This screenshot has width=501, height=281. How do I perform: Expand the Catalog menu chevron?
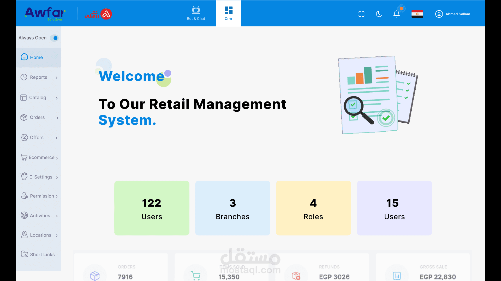tap(57, 98)
